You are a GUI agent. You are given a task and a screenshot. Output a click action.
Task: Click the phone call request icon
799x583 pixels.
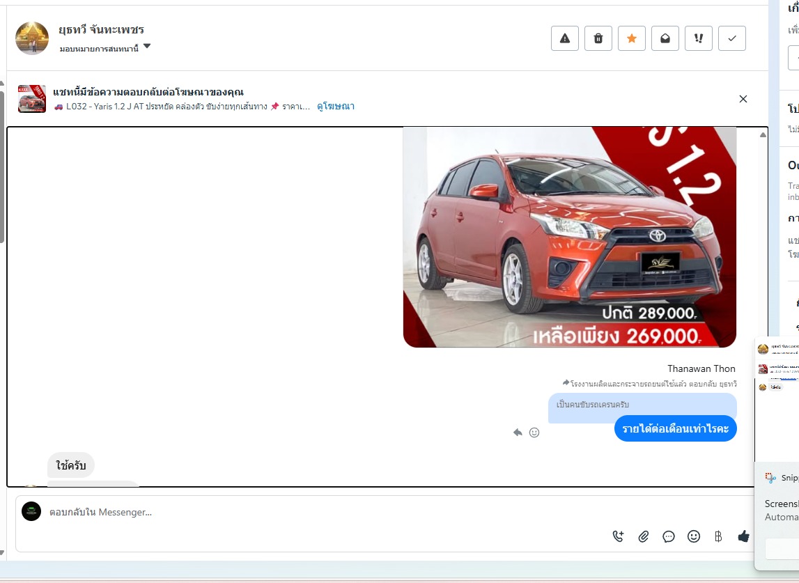(x=619, y=536)
